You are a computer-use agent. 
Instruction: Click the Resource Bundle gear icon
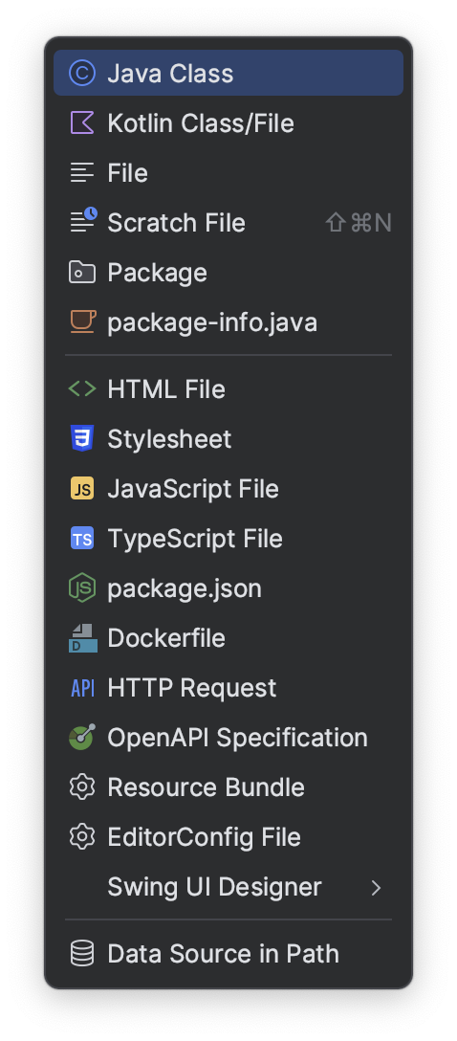(82, 787)
